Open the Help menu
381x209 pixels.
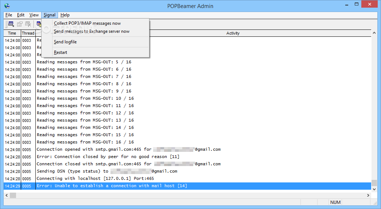(x=65, y=15)
